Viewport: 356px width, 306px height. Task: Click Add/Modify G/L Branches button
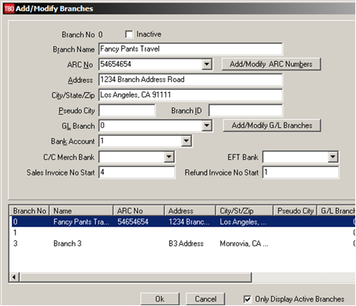(x=272, y=126)
